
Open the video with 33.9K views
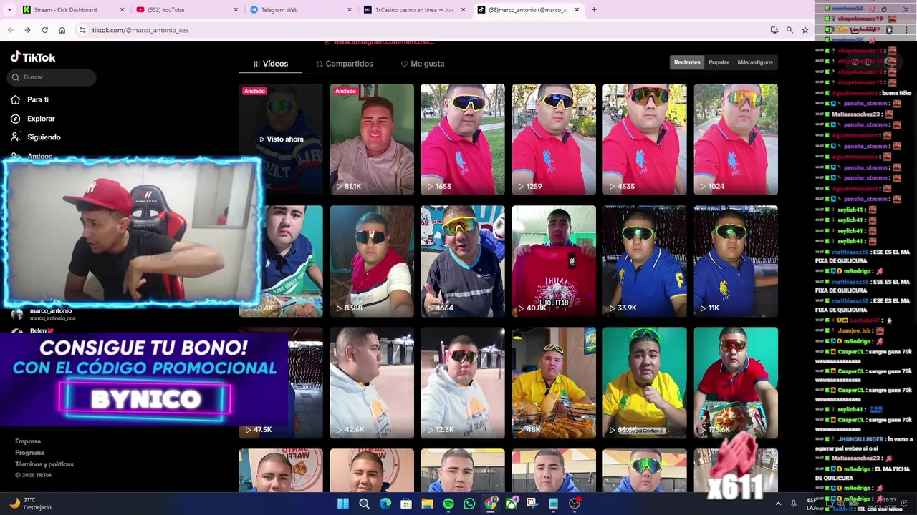645,261
